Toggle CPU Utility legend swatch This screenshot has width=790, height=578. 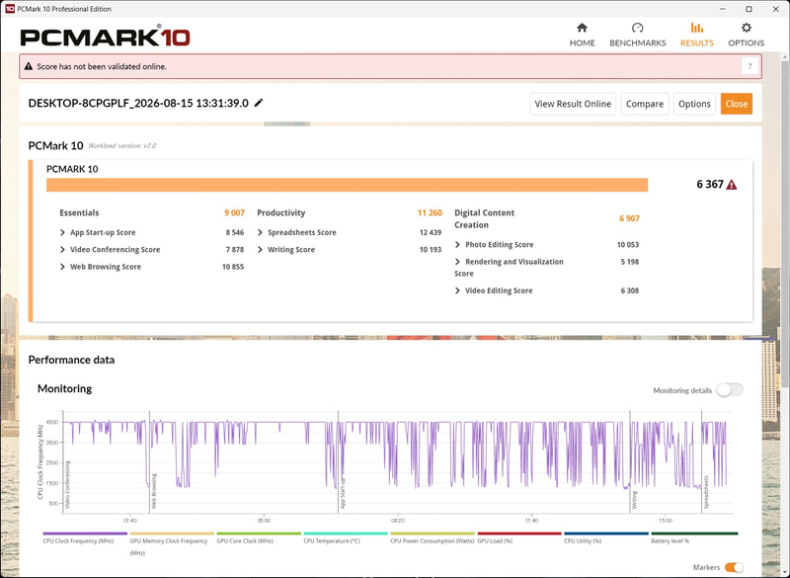coord(606,534)
